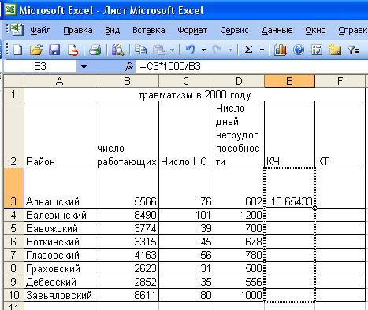Open the Формат menu
The height and width of the screenshot is (310, 368).
[192, 31]
